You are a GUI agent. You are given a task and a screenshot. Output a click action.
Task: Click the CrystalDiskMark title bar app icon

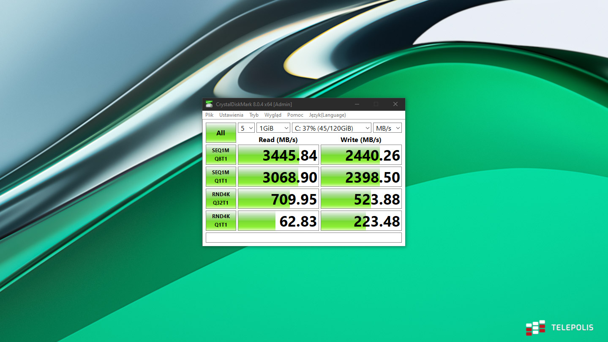pyautogui.click(x=209, y=104)
